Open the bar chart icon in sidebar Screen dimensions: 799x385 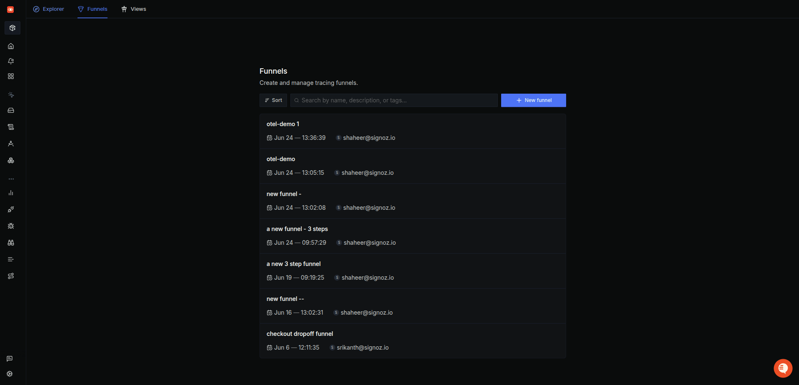11,193
